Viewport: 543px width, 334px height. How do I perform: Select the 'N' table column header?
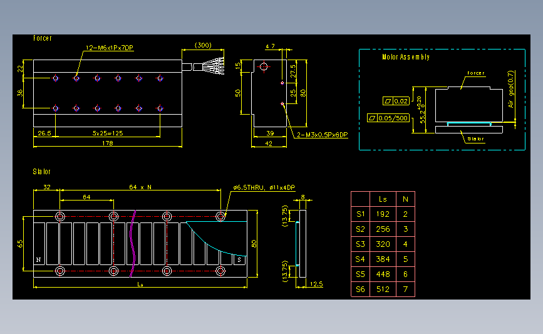tap(405, 199)
